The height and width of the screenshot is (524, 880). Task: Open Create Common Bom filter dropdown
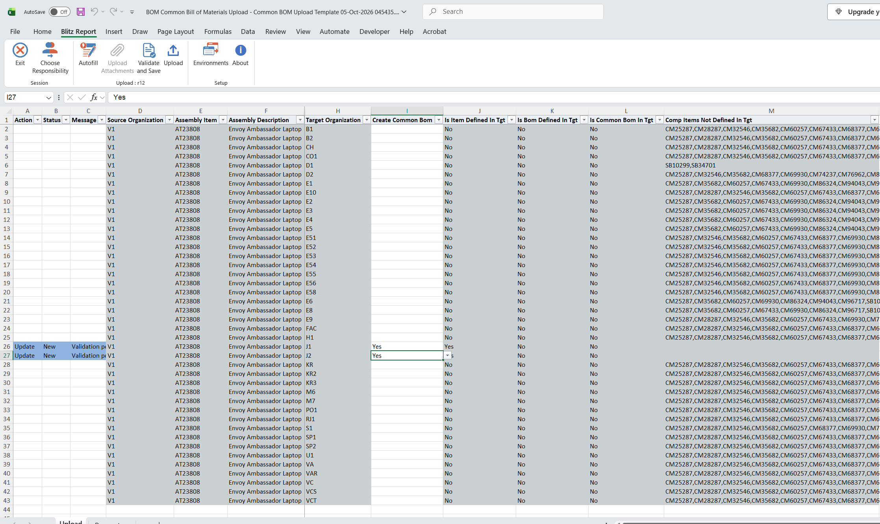pyautogui.click(x=439, y=120)
